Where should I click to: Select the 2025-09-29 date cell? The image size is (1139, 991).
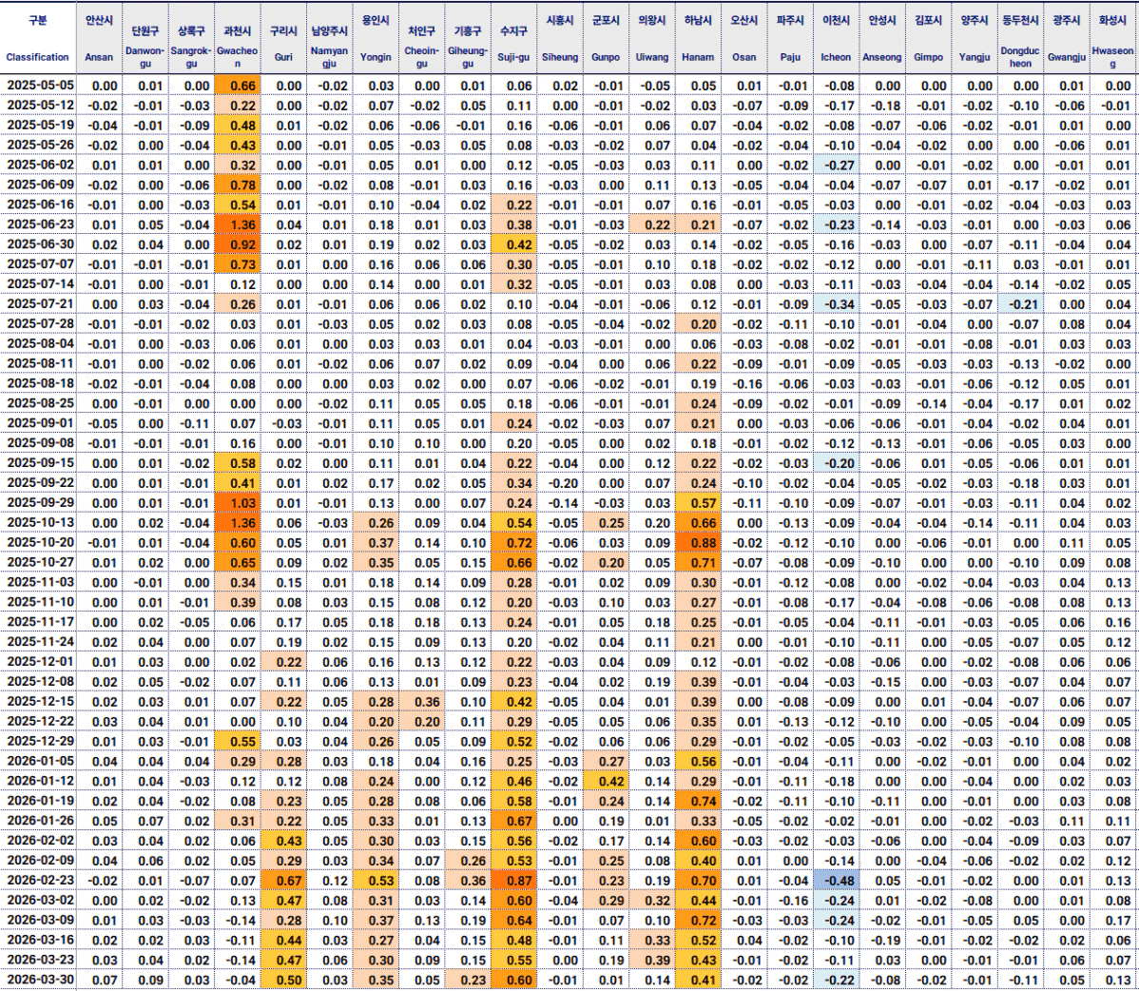click(x=38, y=503)
